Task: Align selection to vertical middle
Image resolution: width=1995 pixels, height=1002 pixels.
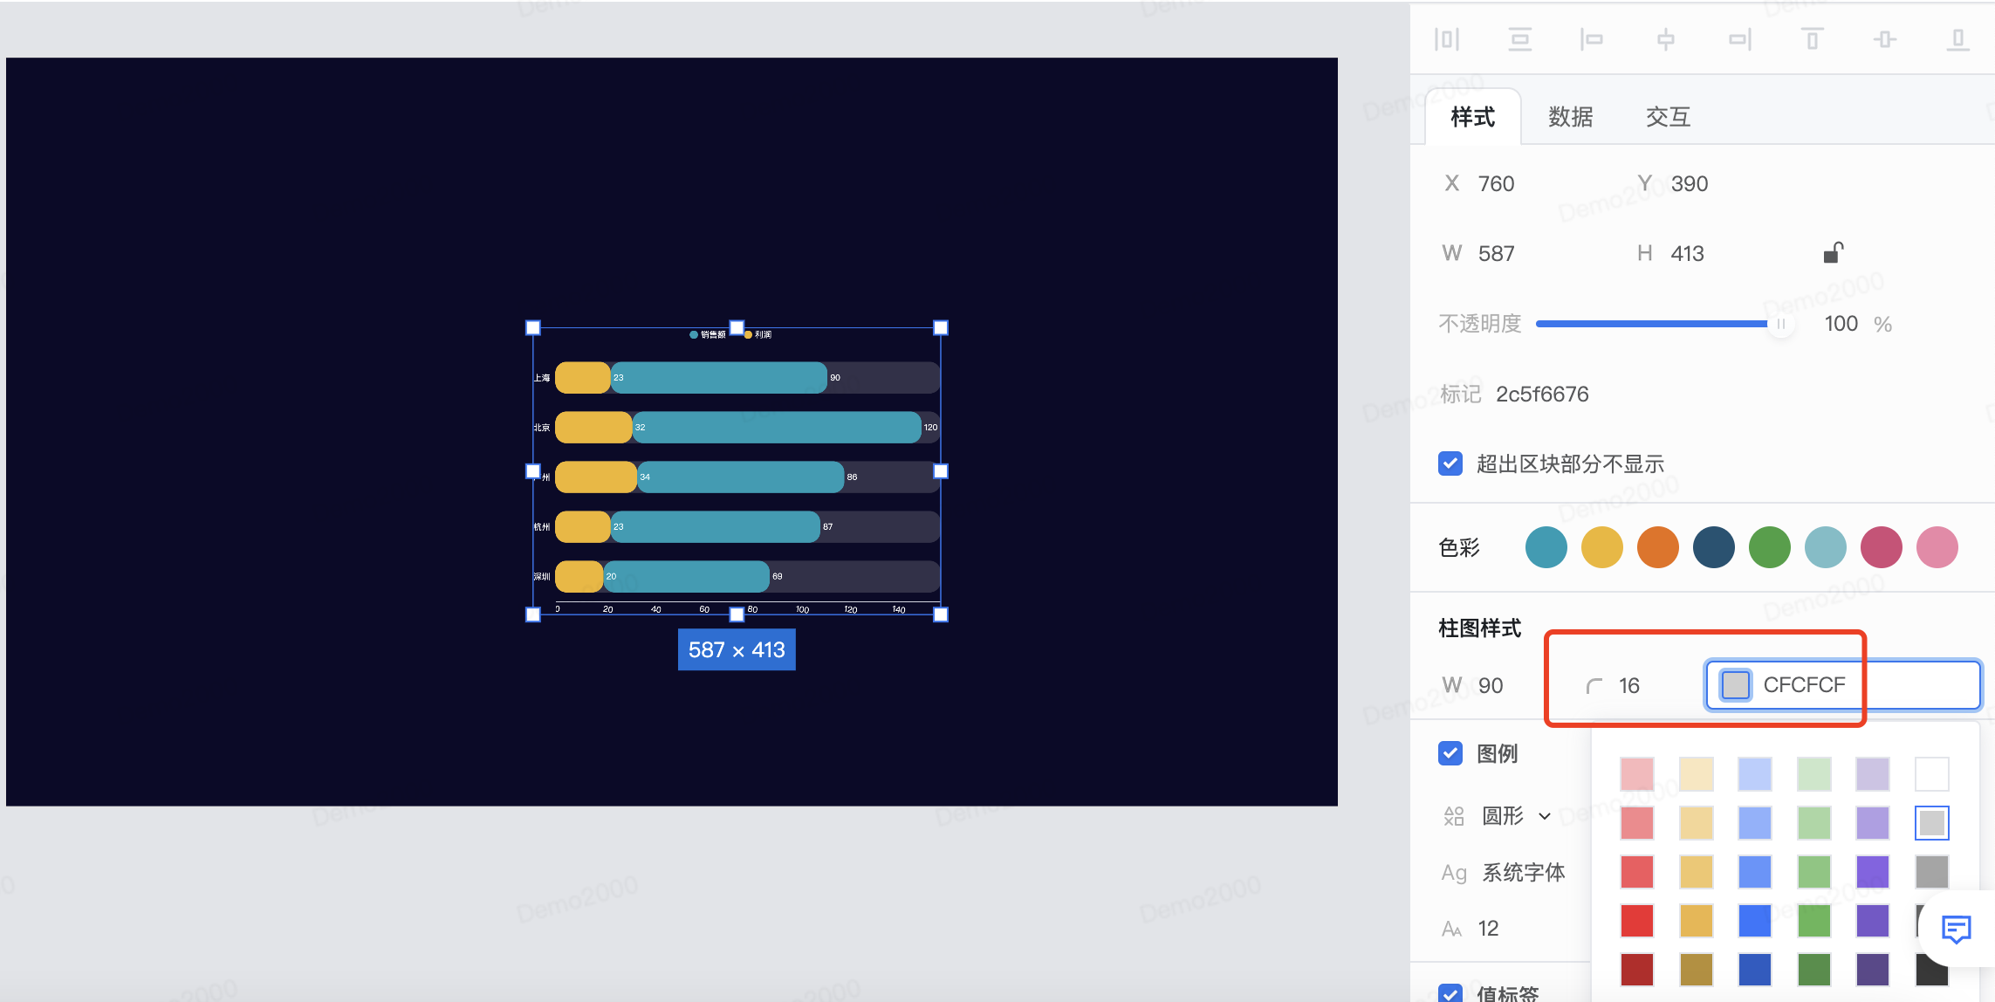Action: point(1885,39)
